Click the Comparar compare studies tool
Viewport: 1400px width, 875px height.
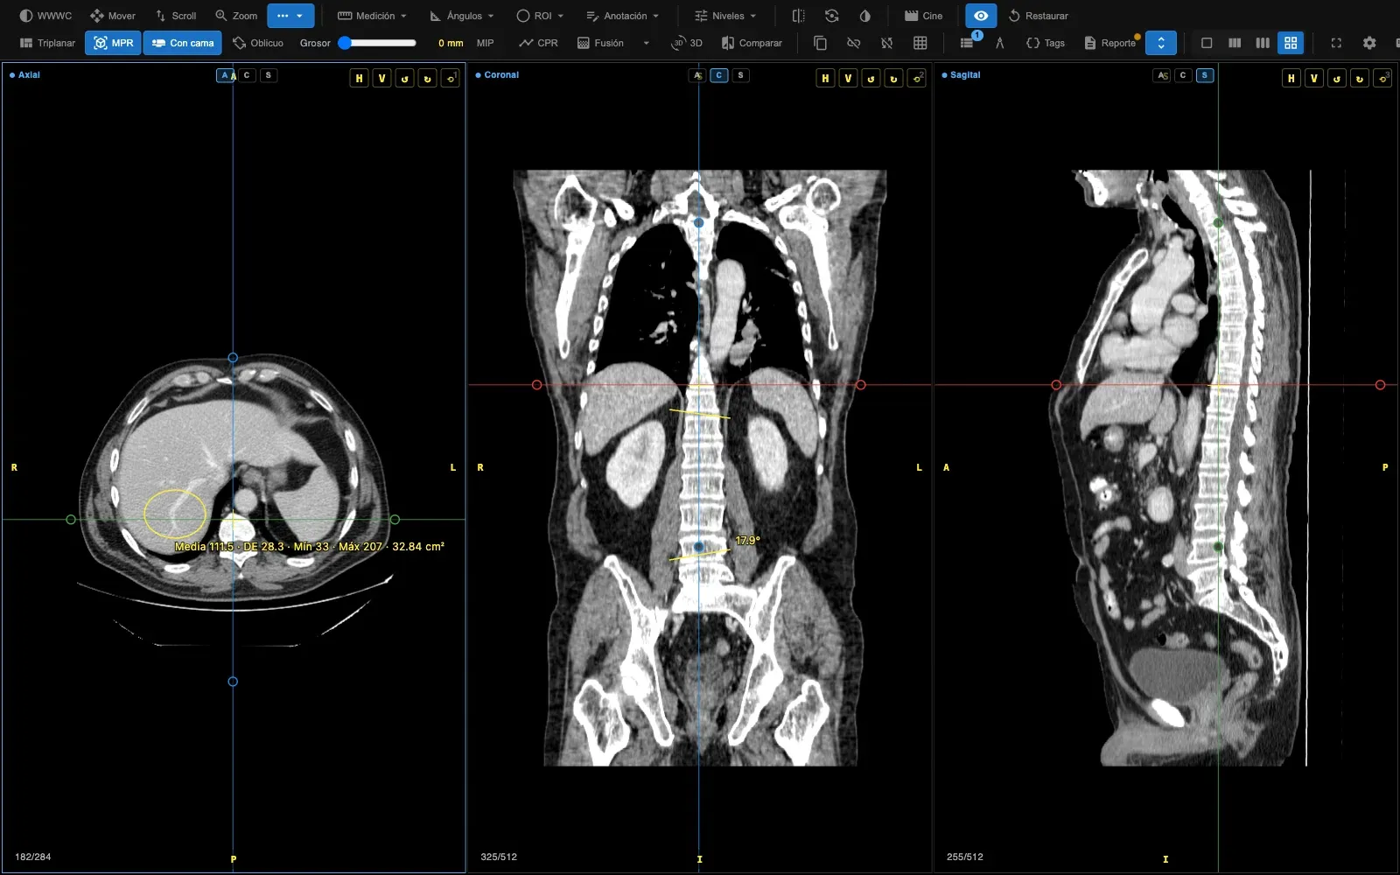coord(752,43)
